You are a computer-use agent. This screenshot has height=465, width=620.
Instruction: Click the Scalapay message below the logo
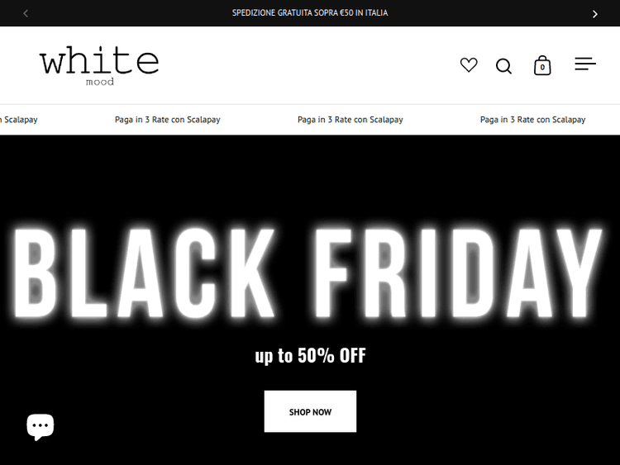click(x=168, y=120)
